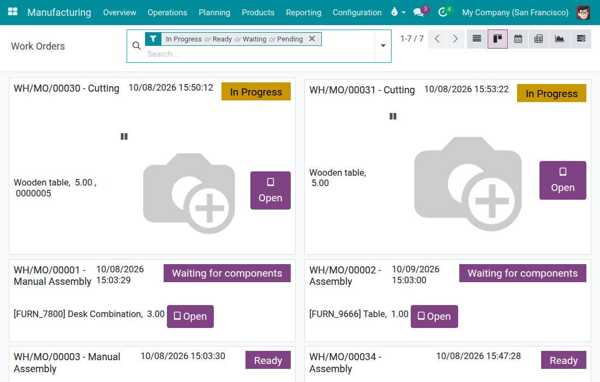The height and width of the screenshot is (382, 600).
Task: Open tablet view for WH/MO/00001 Manual Assembly
Action: (x=190, y=316)
